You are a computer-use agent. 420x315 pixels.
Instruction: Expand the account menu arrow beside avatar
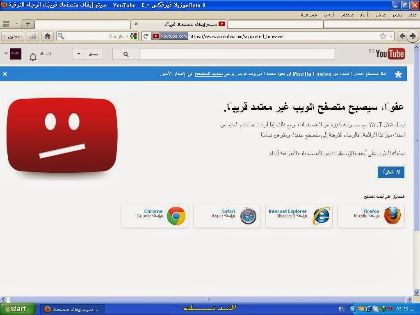[6, 53]
